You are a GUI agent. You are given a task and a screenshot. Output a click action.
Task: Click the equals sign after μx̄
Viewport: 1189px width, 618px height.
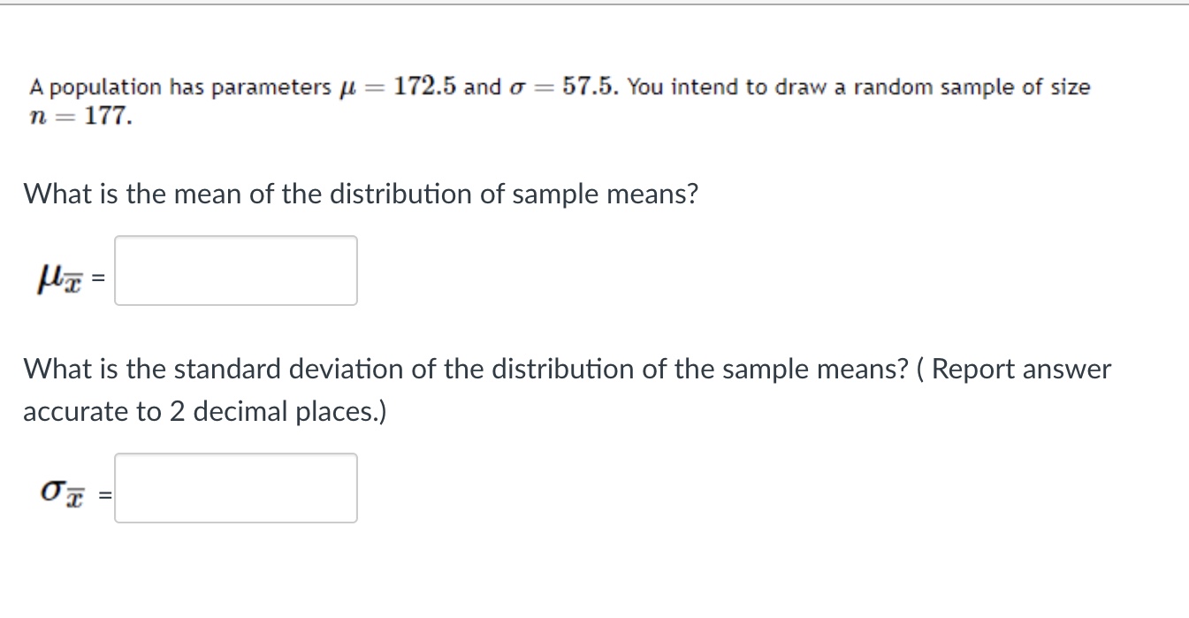point(96,278)
